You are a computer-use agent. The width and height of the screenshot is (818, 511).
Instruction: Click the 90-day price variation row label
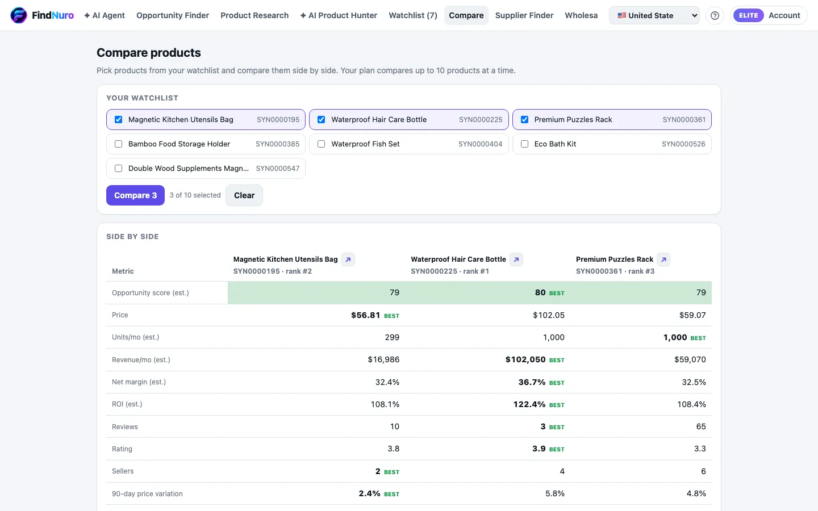[147, 494]
